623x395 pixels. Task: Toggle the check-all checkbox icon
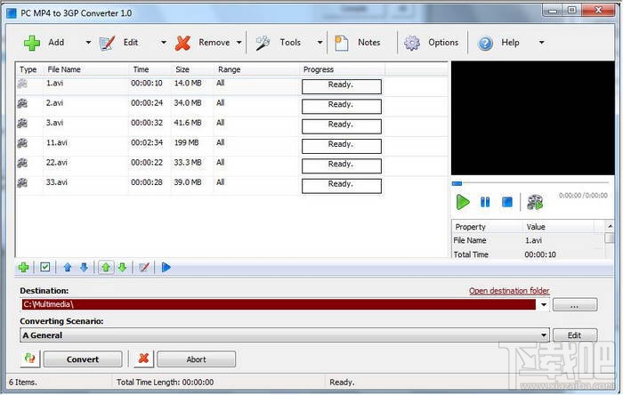pos(45,267)
